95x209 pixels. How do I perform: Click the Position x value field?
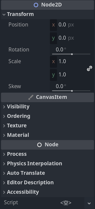point(72,25)
